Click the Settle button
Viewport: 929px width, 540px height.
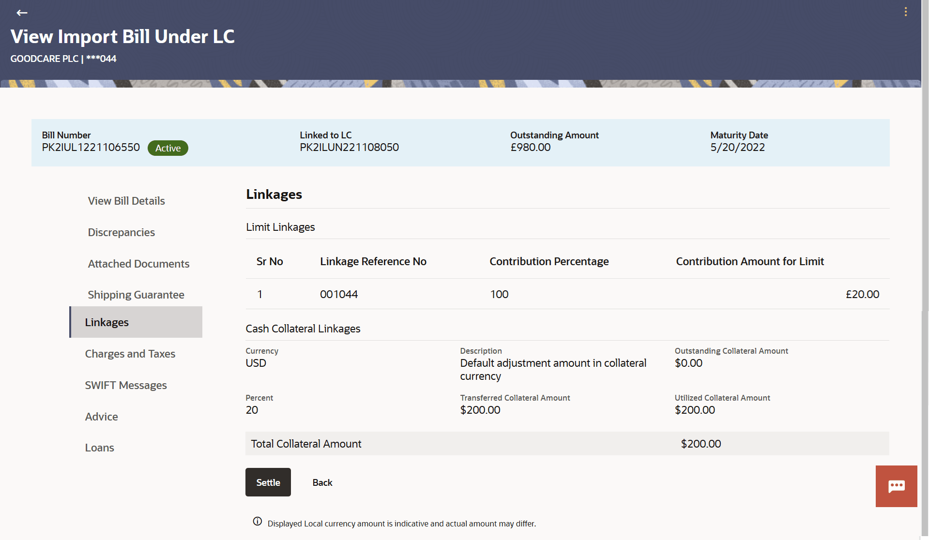click(x=268, y=482)
